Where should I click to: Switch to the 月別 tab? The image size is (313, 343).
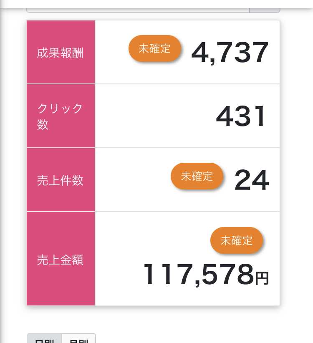(x=79, y=339)
